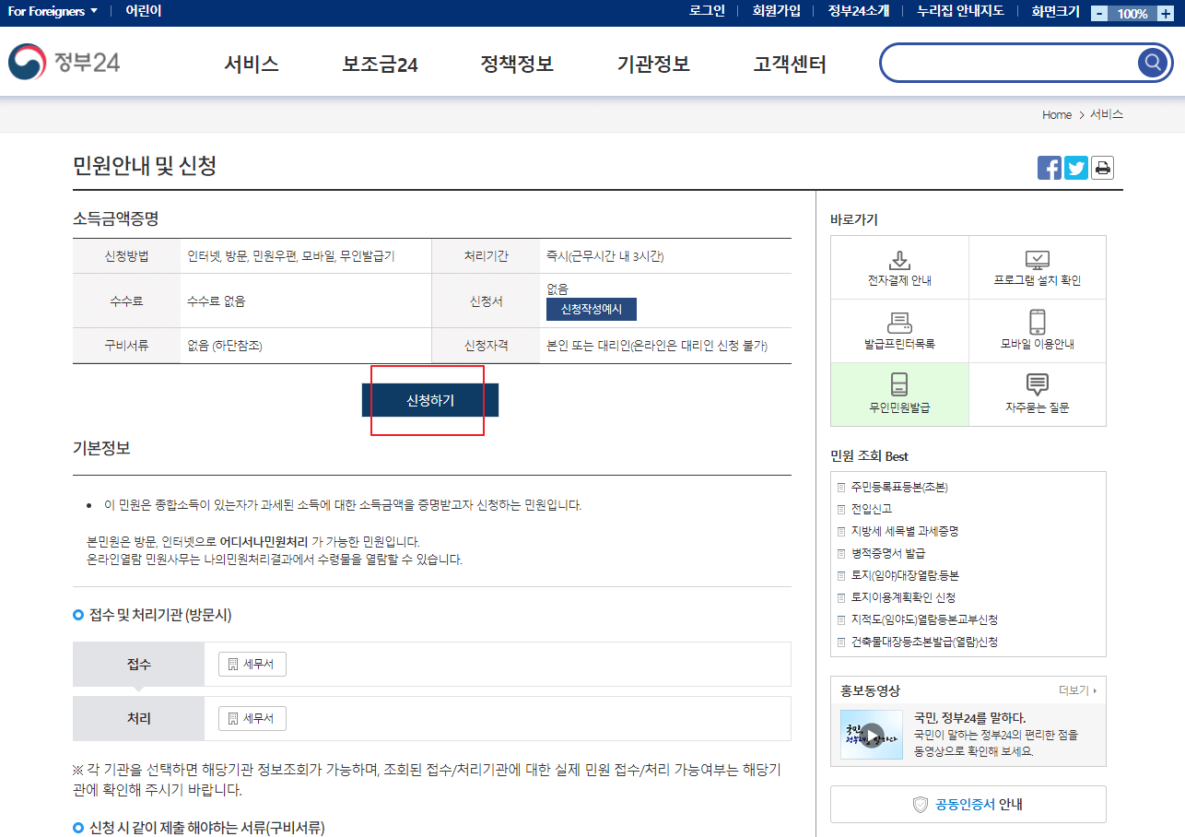Decrease screen size with minus button

[x=1099, y=13]
